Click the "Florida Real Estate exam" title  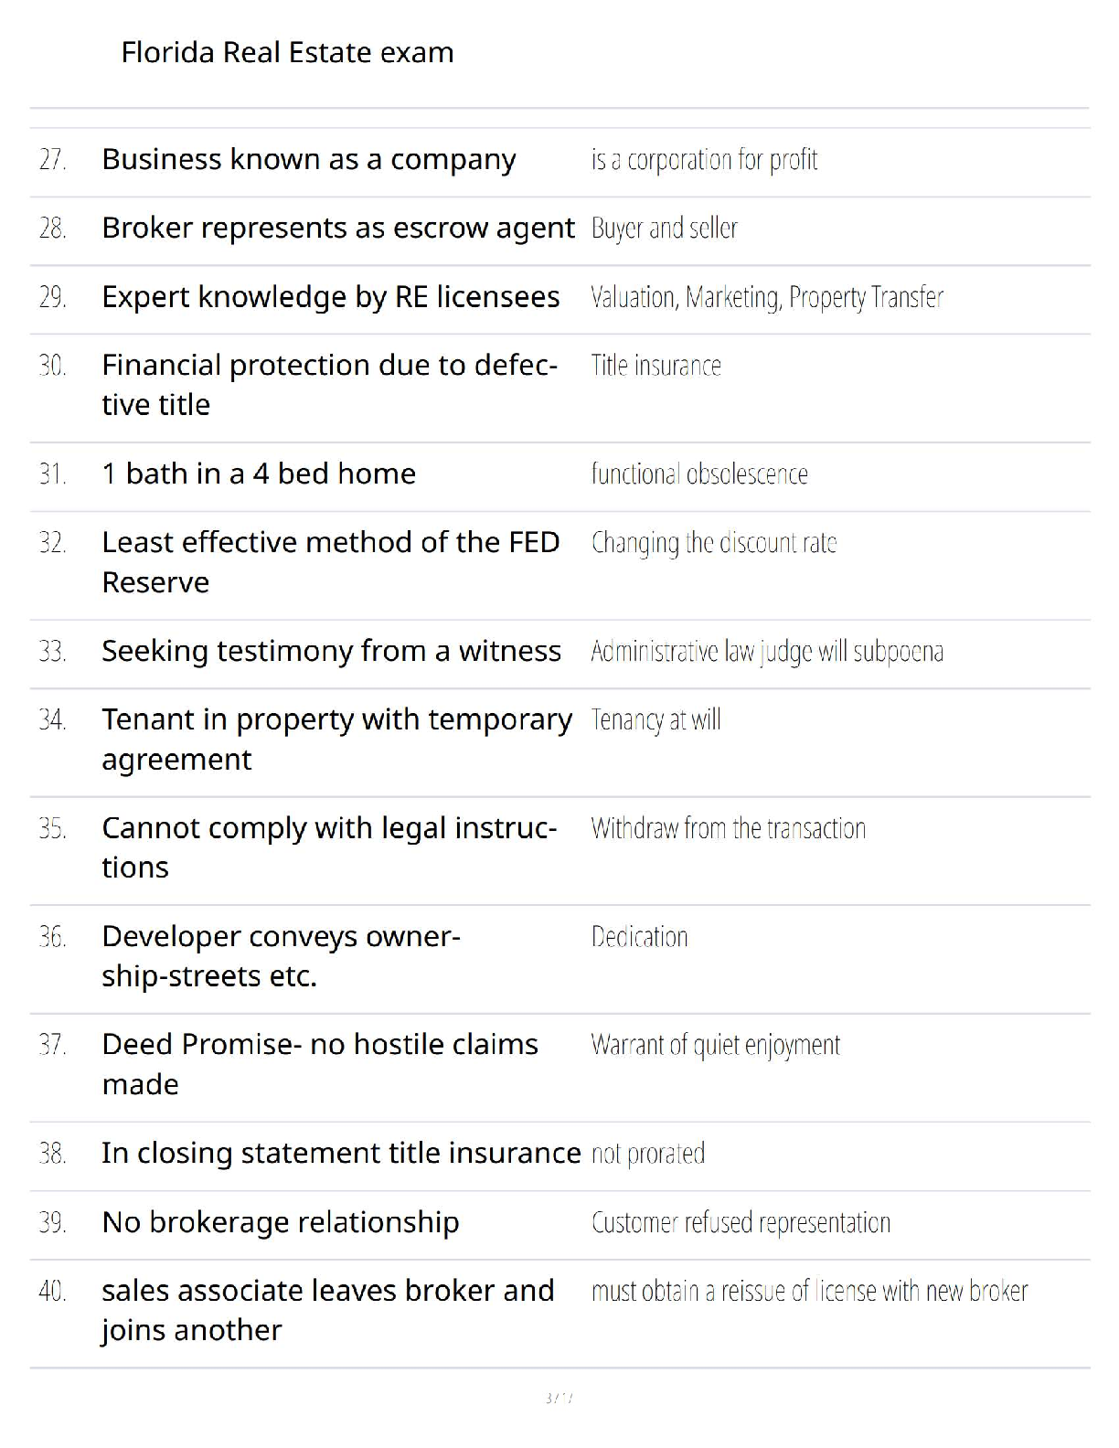[287, 53]
